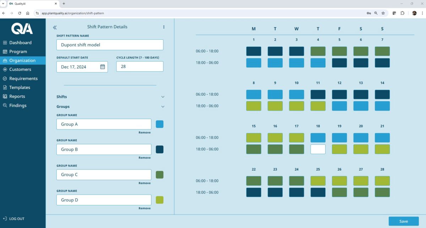
Task: Toggle the empty day 18 night shift cell
Action: click(x=318, y=149)
